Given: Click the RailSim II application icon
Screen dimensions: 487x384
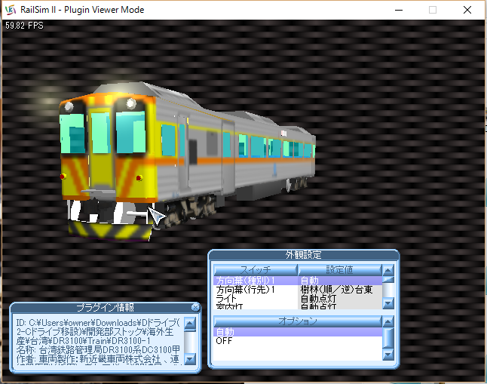Looking at the screenshot, I should (x=11, y=10).
